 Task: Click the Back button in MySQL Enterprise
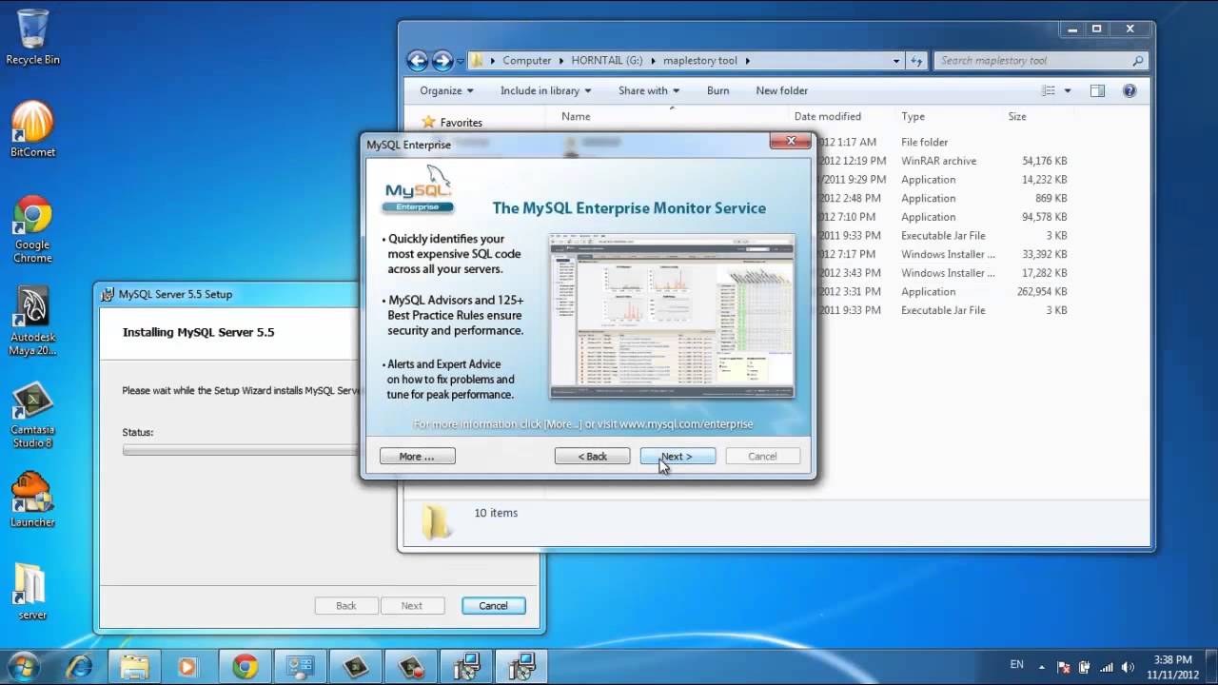tap(592, 457)
